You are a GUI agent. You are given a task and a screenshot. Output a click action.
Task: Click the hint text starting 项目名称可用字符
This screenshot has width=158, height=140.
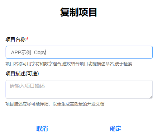pyautogui.click(x=69, y=64)
